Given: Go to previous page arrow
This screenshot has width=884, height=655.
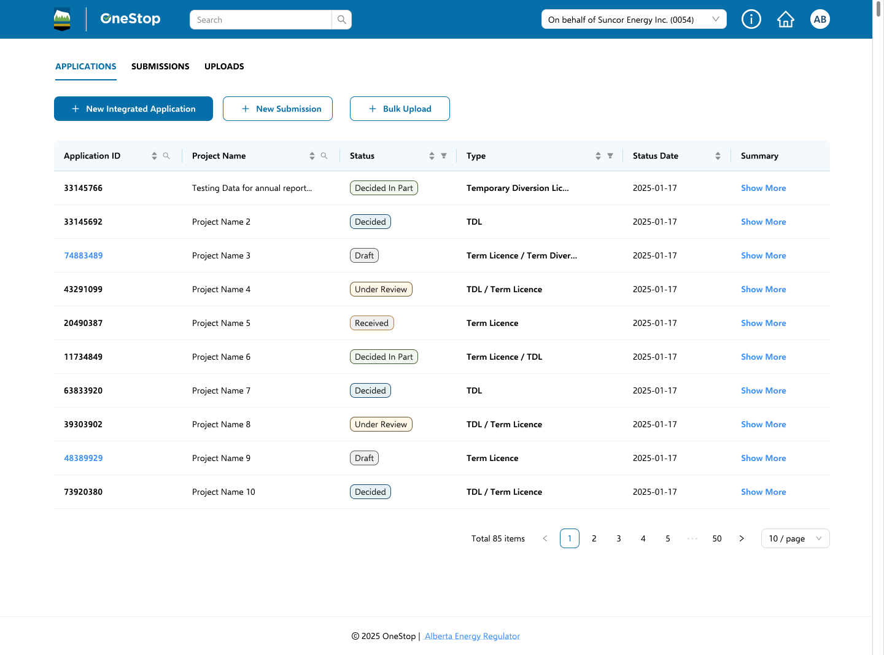Looking at the screenshot, I should 545,538.
